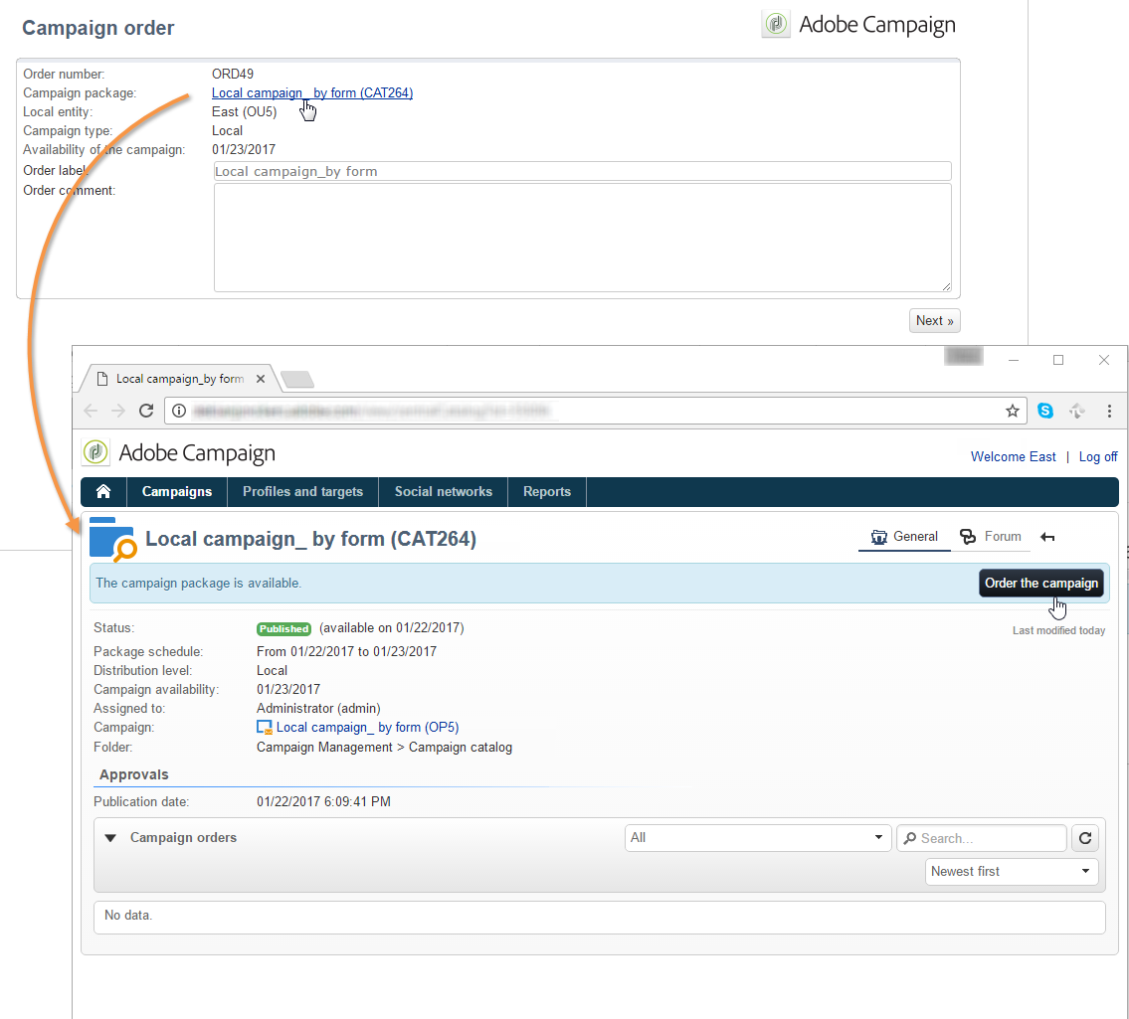Click the No data. message
This screenshot has width=1129, height=1019.
128,916
